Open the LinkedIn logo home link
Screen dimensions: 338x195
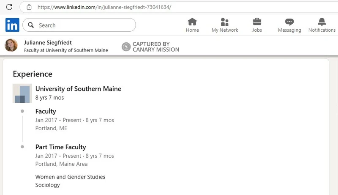pyautogui.click(x=12, y=25)
